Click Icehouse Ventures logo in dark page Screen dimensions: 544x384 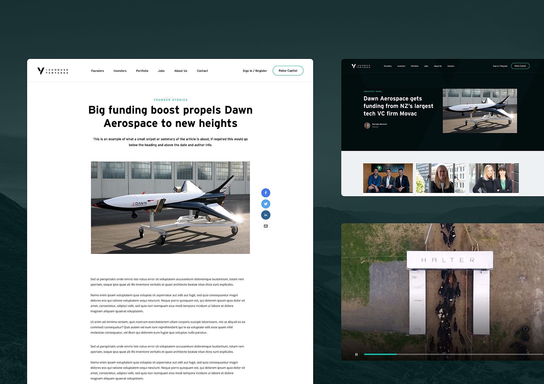click(x=361, y=66)
